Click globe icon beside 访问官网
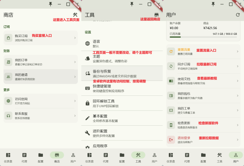Screen dimensions: 244x166 coord(8,101)
